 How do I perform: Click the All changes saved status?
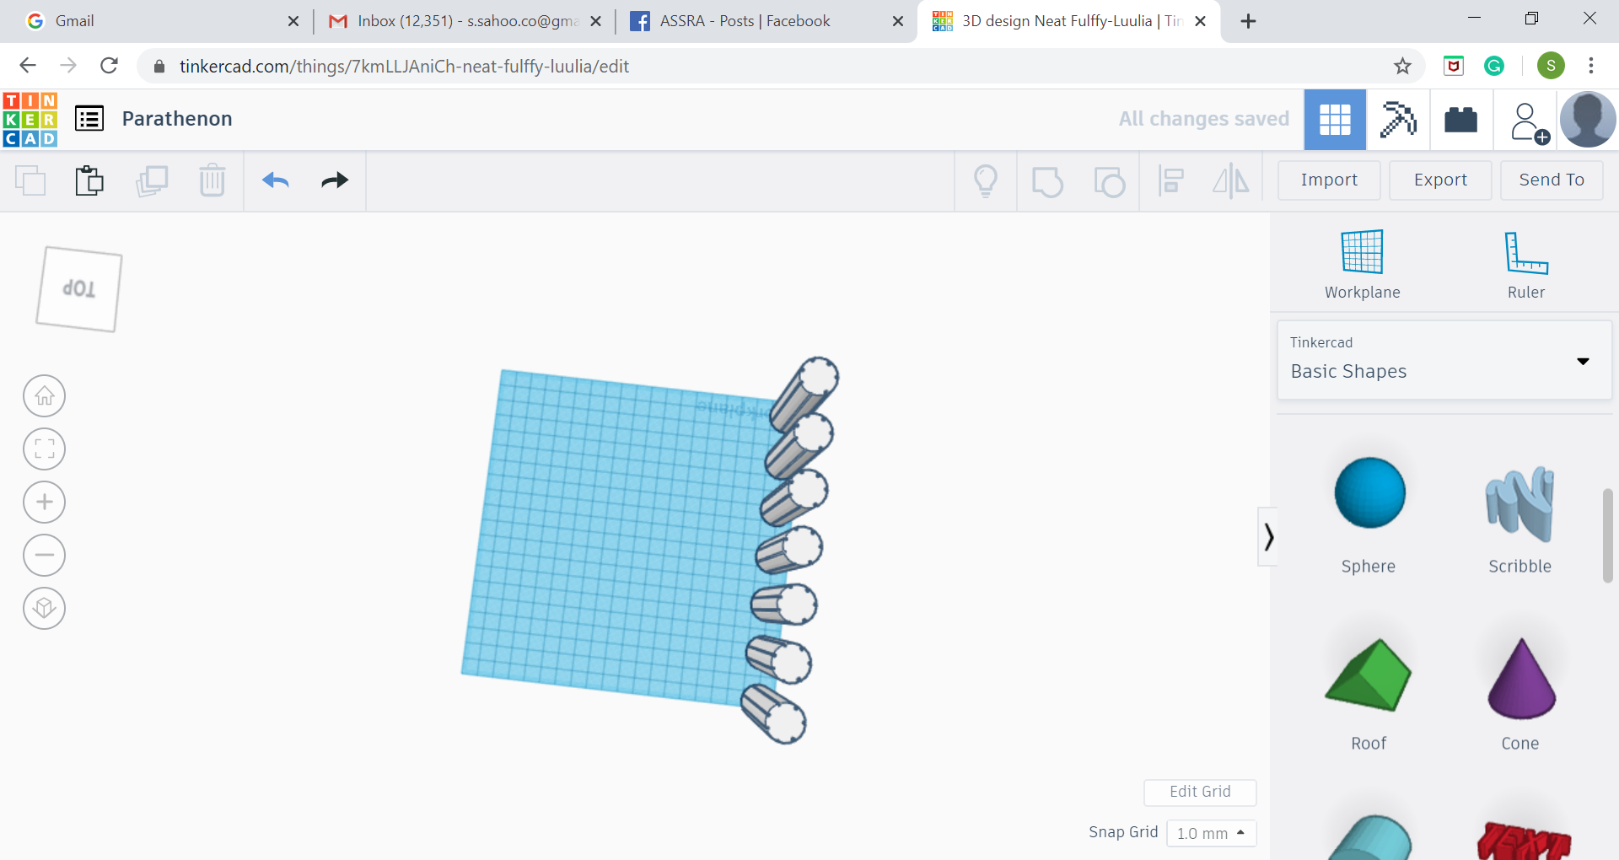[x=1204, y=119]
